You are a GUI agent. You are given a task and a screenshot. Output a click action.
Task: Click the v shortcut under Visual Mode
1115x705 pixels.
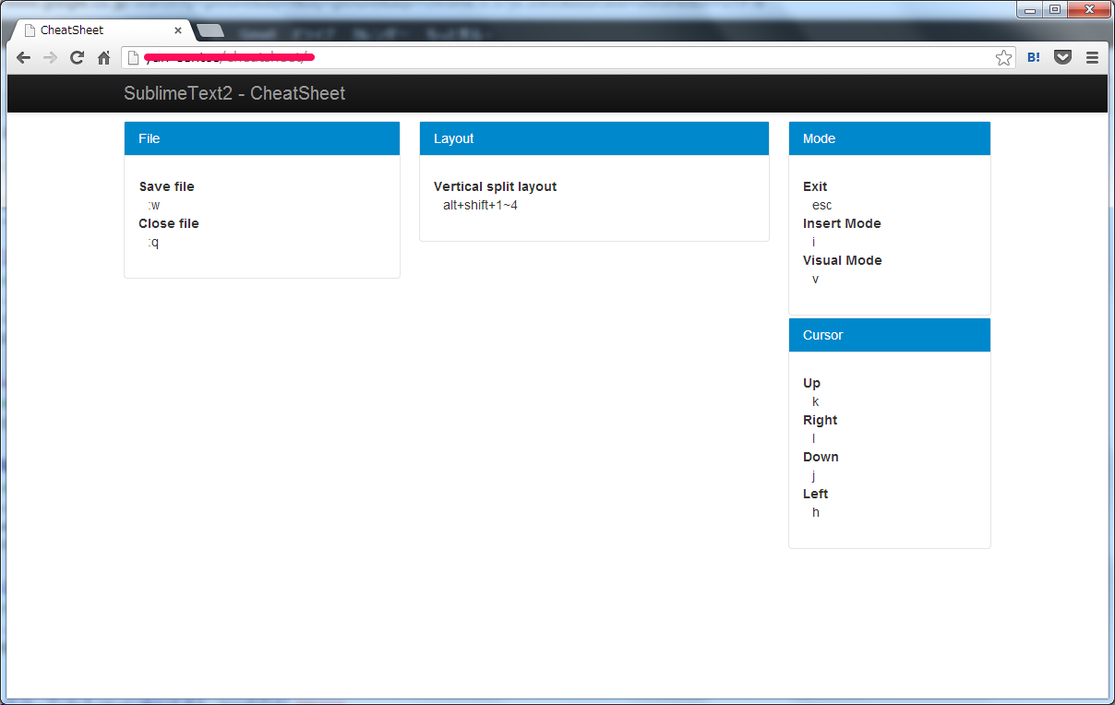pos(816,279)
